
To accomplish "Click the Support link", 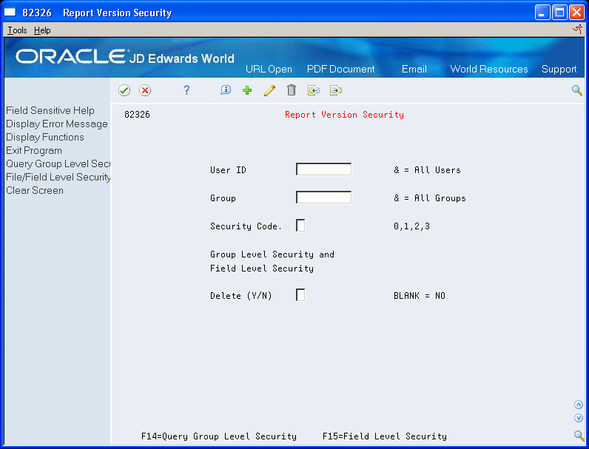I will 559,70.
